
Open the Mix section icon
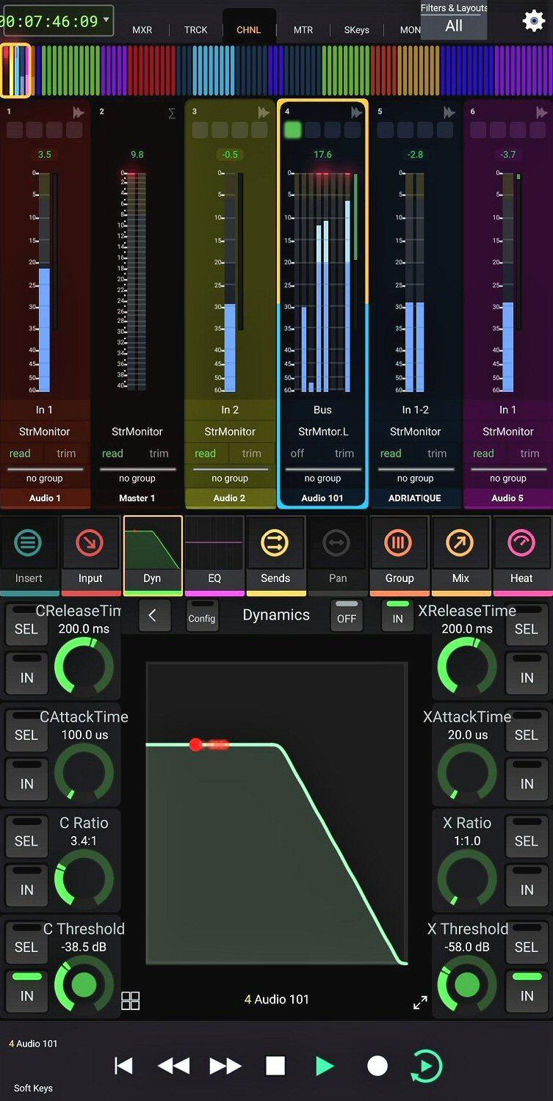point(460,544)
